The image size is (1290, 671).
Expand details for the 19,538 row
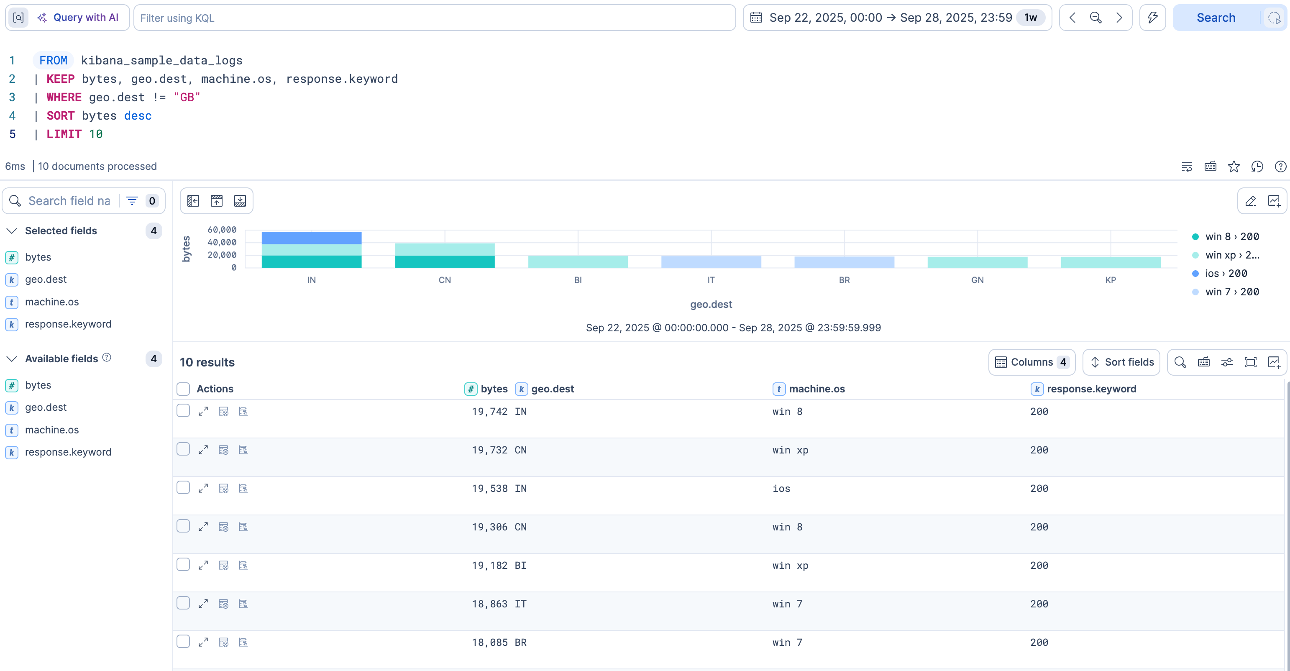tap(203, 489)
